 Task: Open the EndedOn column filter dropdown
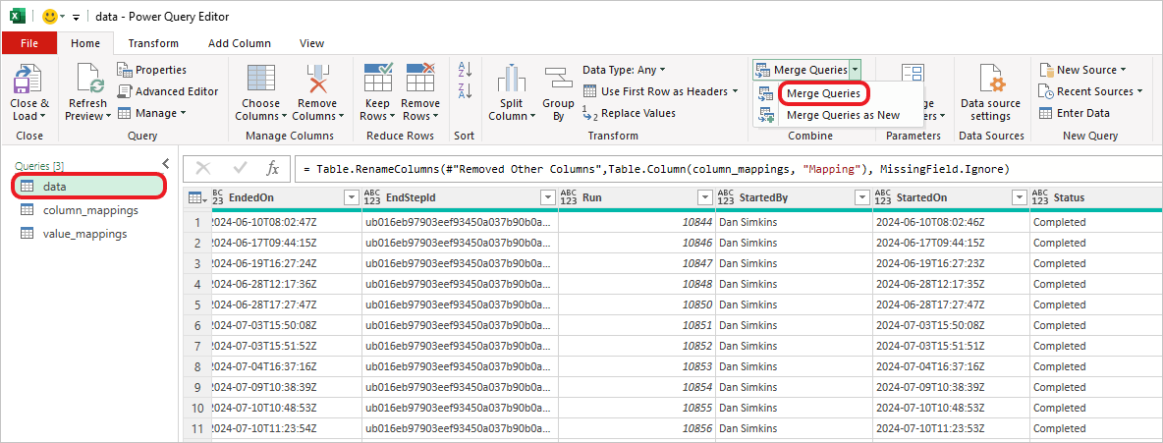[x=351, y=198]
